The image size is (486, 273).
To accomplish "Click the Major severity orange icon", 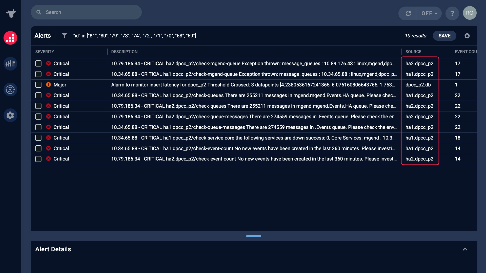I will (49, 85).
